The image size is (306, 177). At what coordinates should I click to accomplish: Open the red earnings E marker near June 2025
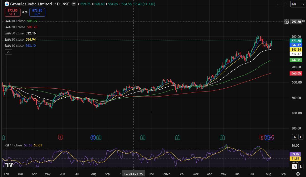60,137
